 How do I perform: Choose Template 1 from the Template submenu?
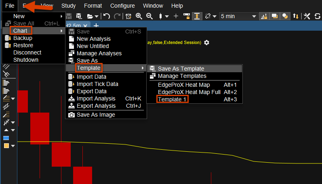point(173,99)
